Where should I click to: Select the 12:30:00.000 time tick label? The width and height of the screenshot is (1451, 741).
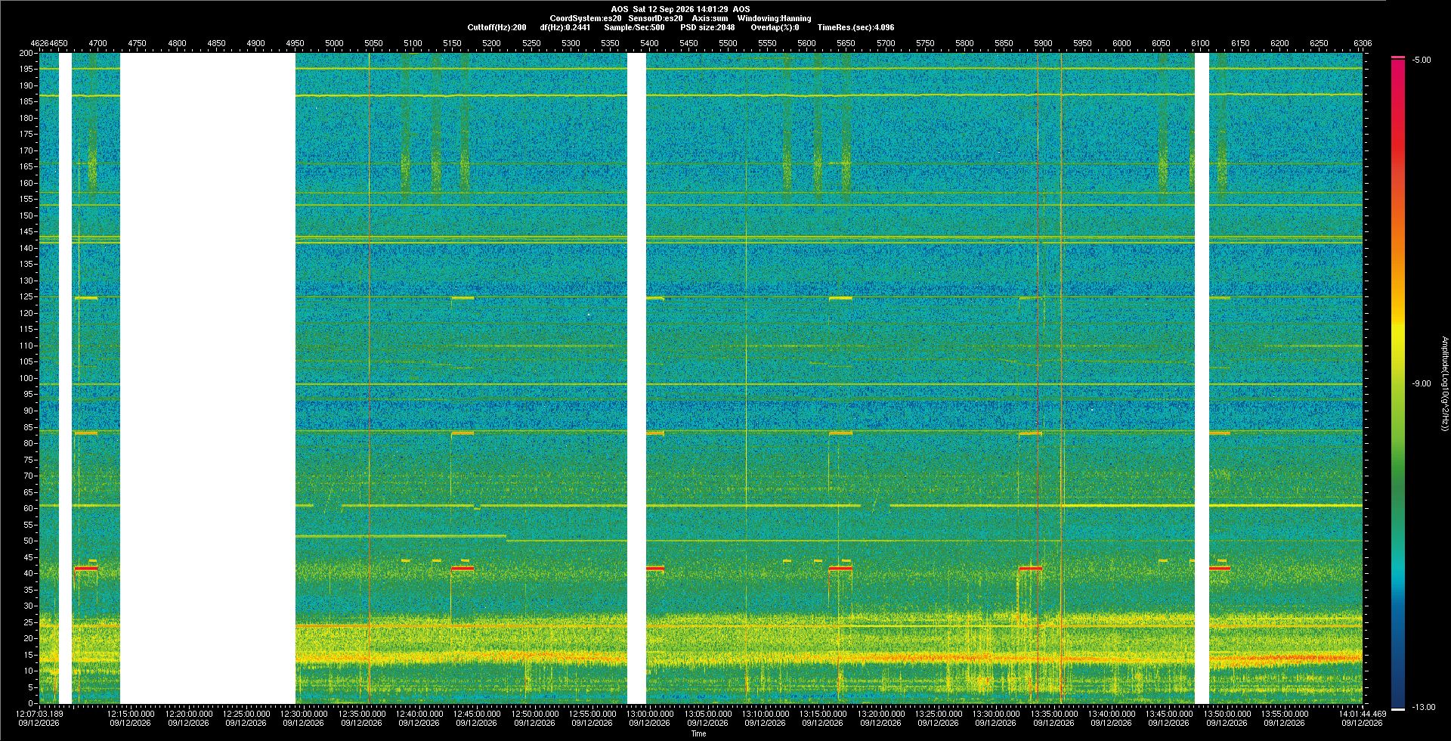305,714
